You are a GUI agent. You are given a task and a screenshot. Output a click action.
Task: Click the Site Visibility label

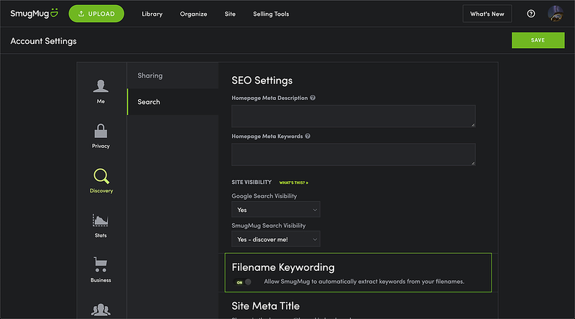(x=252, y=182)
